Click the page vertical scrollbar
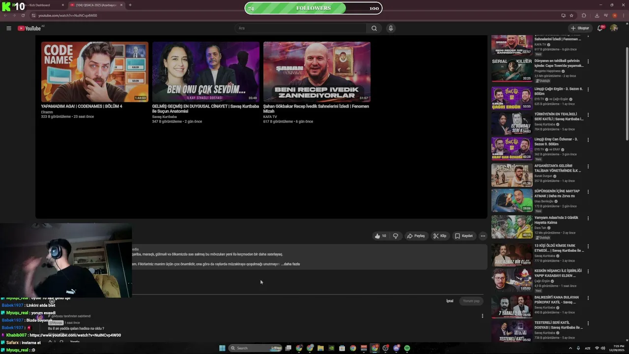 (x=627, y=93)
